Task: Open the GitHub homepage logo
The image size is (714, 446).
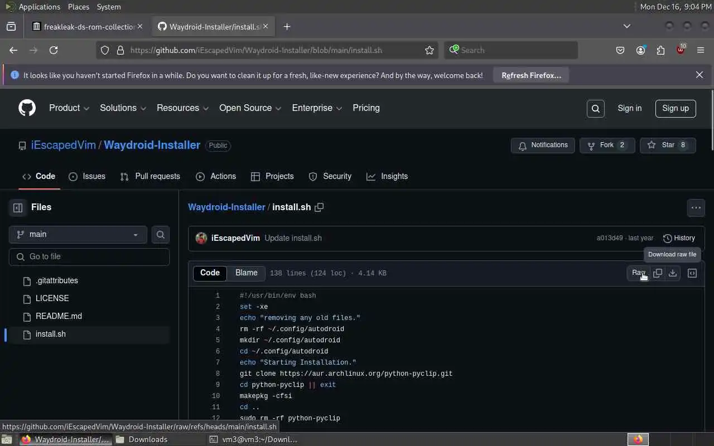Action: 27,108
